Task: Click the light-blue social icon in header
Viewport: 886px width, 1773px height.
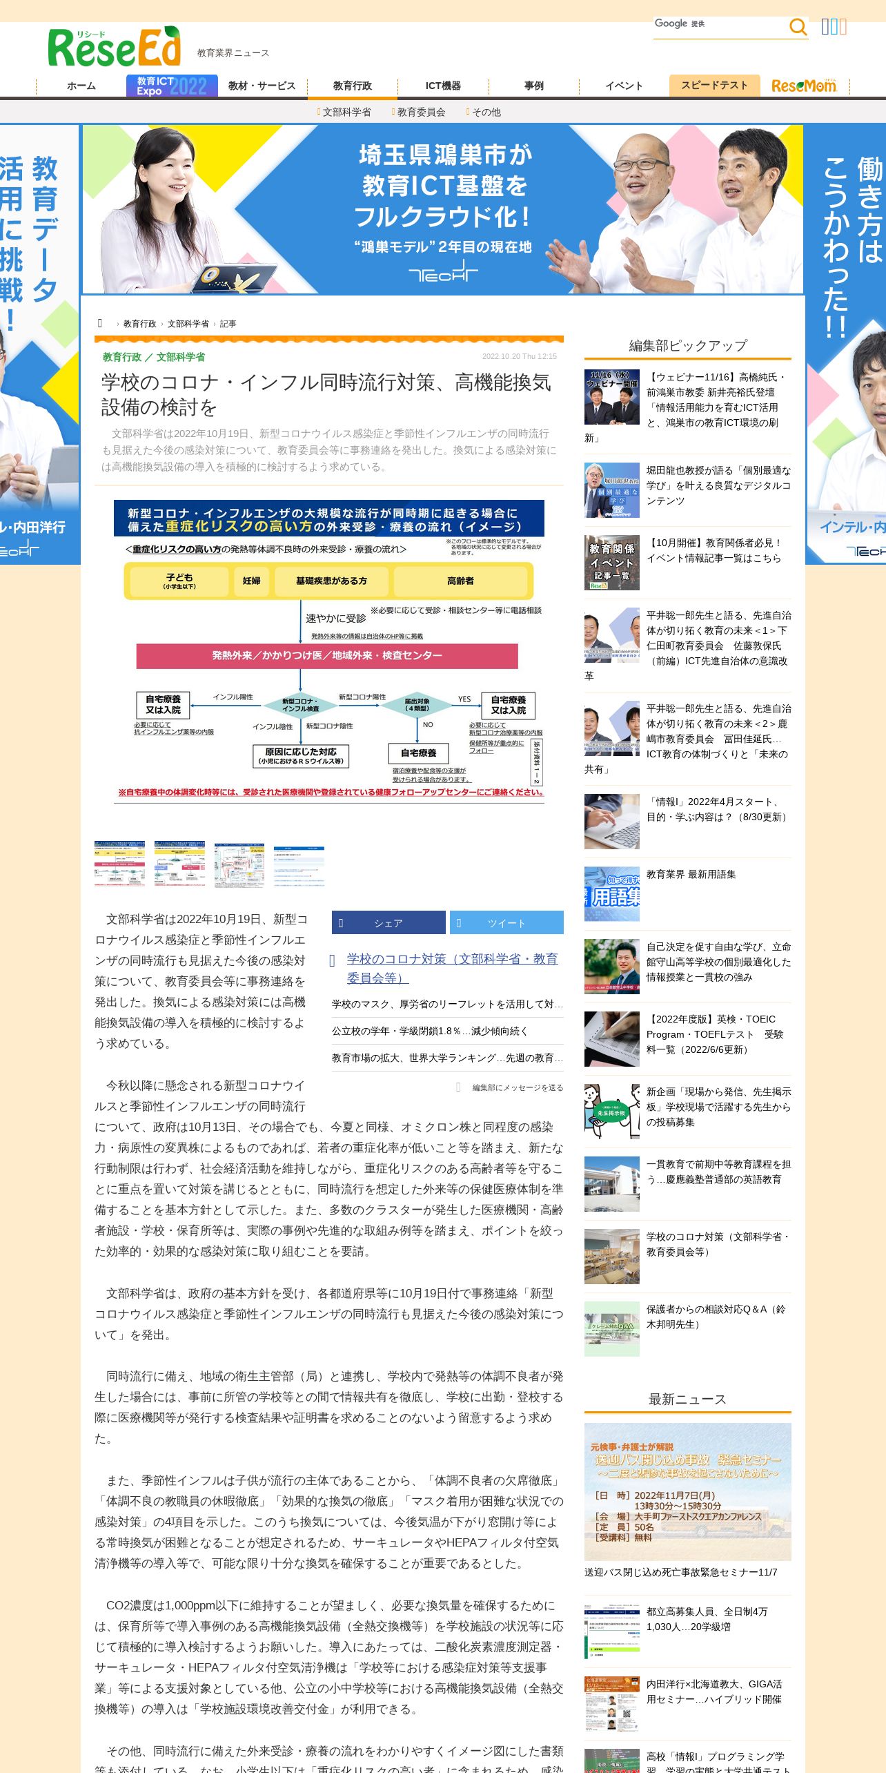Action: [x=834, y=27]
